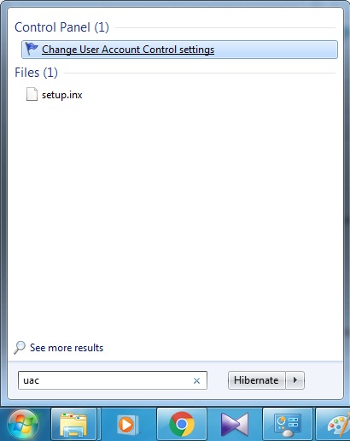The image size is (350, 441).
Task: Launch Windows Media Player from taskbar
Action: pyautogui.click(x=127, y=425)
